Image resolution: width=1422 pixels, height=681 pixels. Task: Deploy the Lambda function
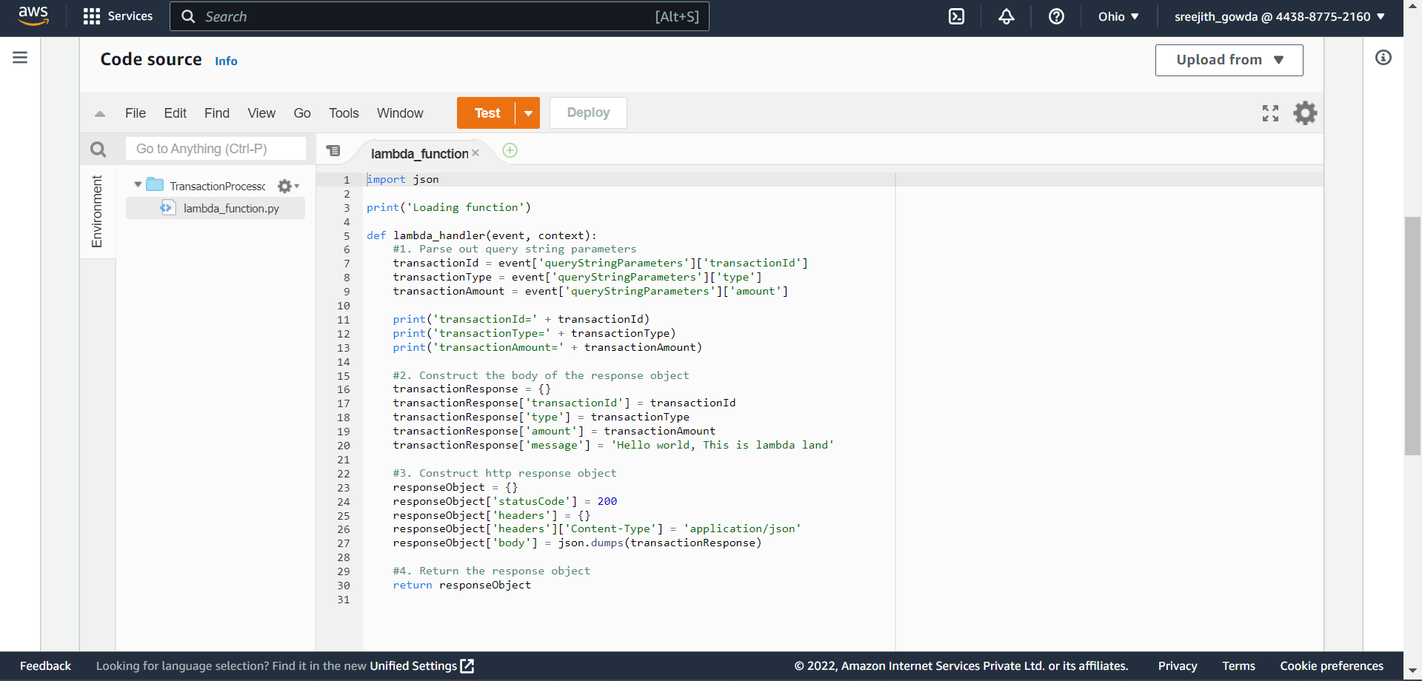587,113
